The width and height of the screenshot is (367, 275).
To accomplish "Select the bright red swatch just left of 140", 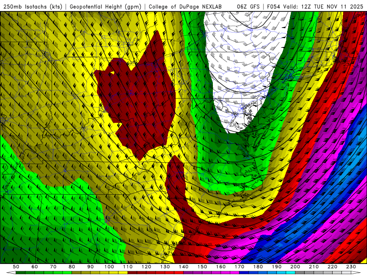I will click(179, 273).
